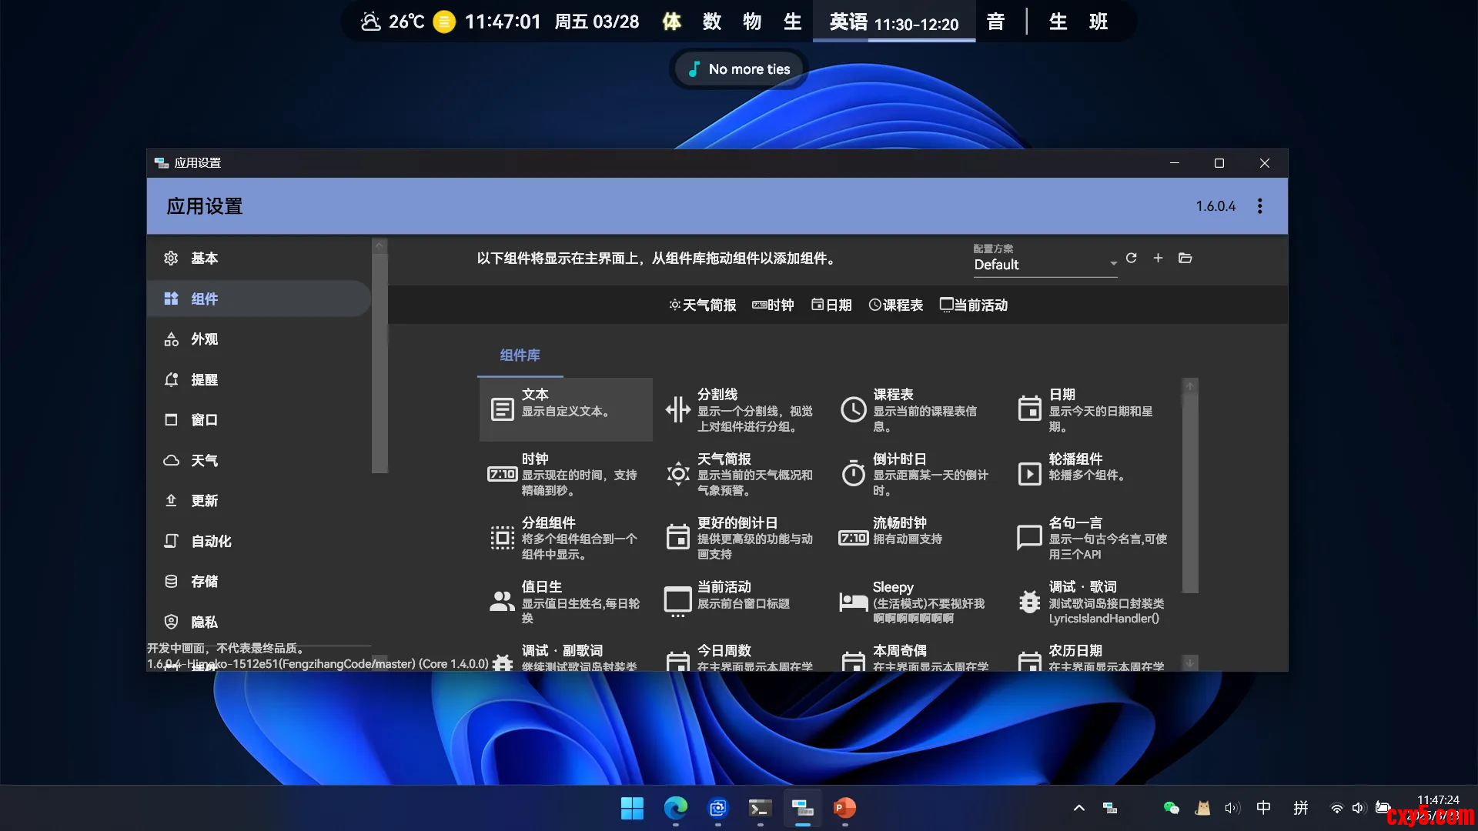Switch to the 组件库 tab

(520, 355)
